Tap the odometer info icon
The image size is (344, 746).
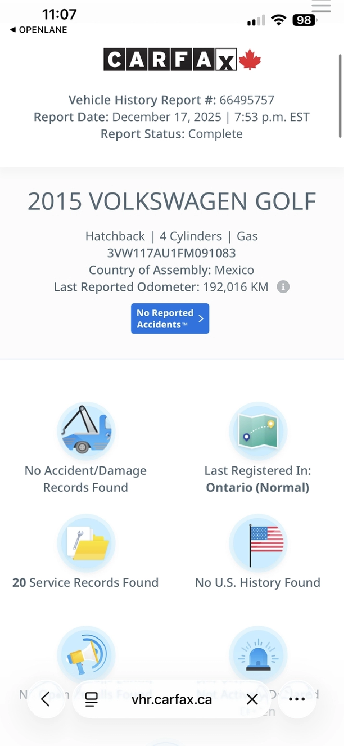(283, 287)
